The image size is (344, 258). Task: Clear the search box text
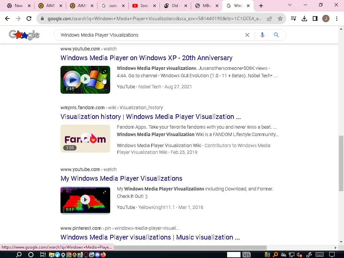coord(247,35)
